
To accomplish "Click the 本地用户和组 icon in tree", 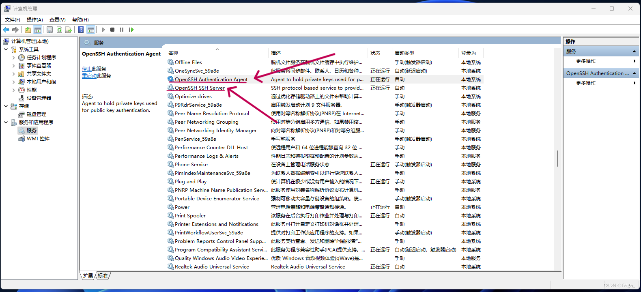I will [x=22, y=82].
